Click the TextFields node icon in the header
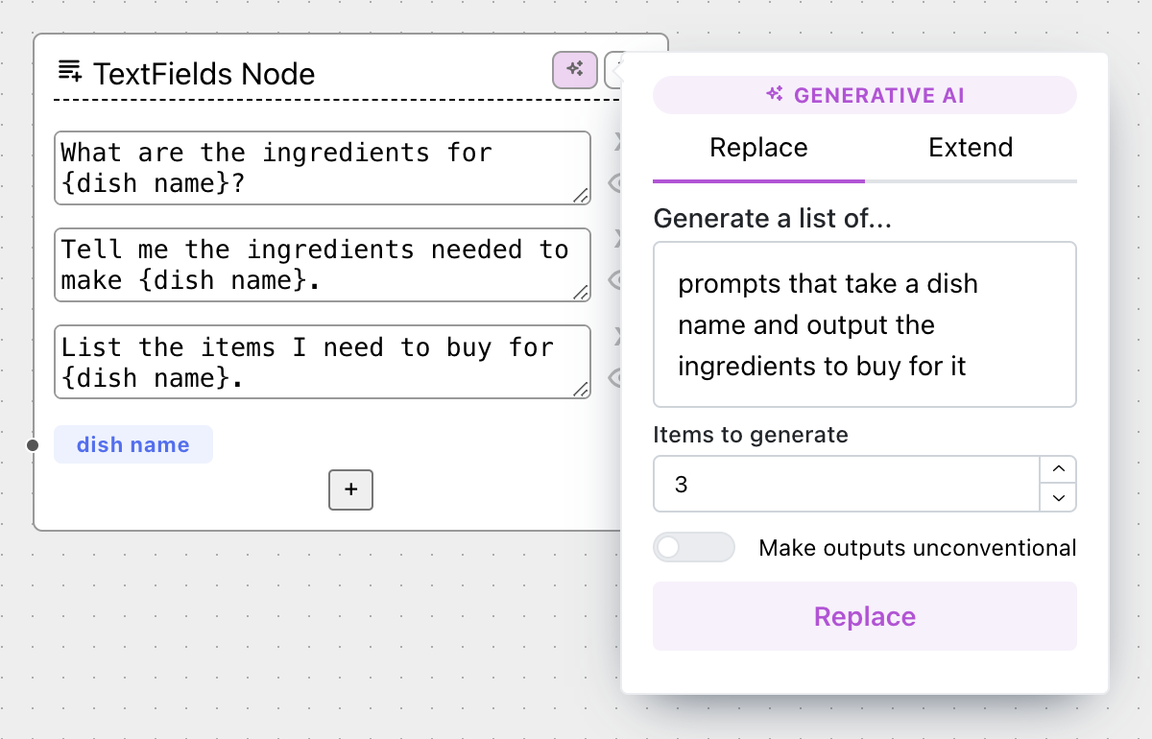 [68, 71]
